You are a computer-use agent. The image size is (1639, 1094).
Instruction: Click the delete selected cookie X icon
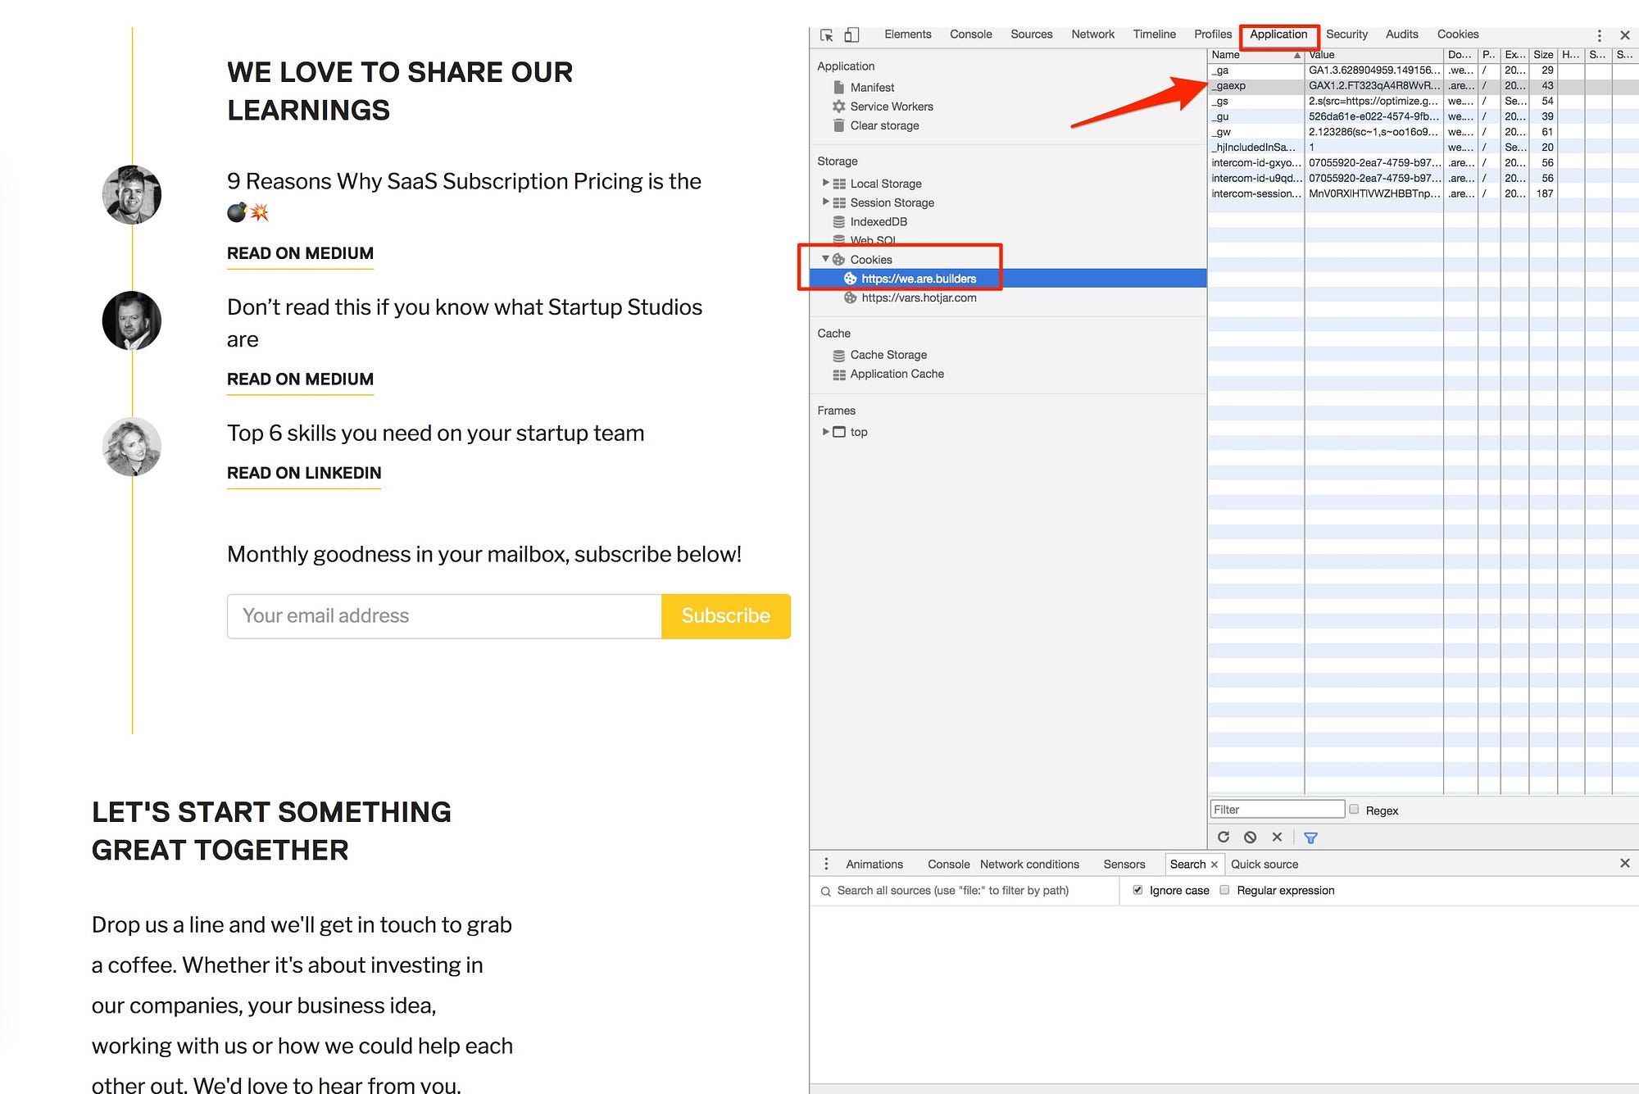coord(1277,837)
